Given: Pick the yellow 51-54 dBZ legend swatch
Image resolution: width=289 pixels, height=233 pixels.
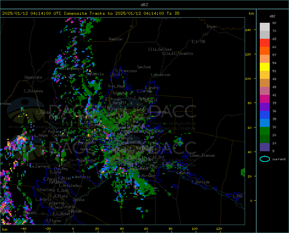Looking at the screenshot, I should pos(265,67).
